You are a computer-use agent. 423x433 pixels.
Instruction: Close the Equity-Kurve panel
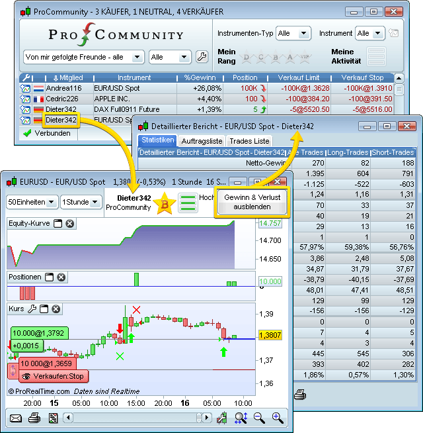(x=69, y=224)
